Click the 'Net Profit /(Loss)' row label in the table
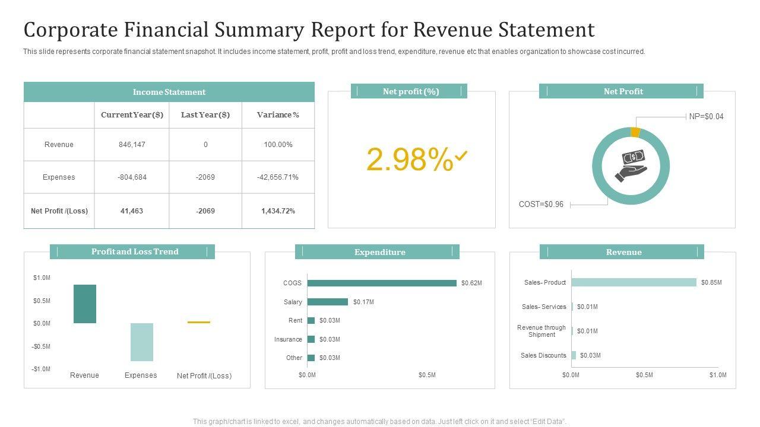Image resolution: width=760 pixels, height=427 pixels. coord(59,211)
